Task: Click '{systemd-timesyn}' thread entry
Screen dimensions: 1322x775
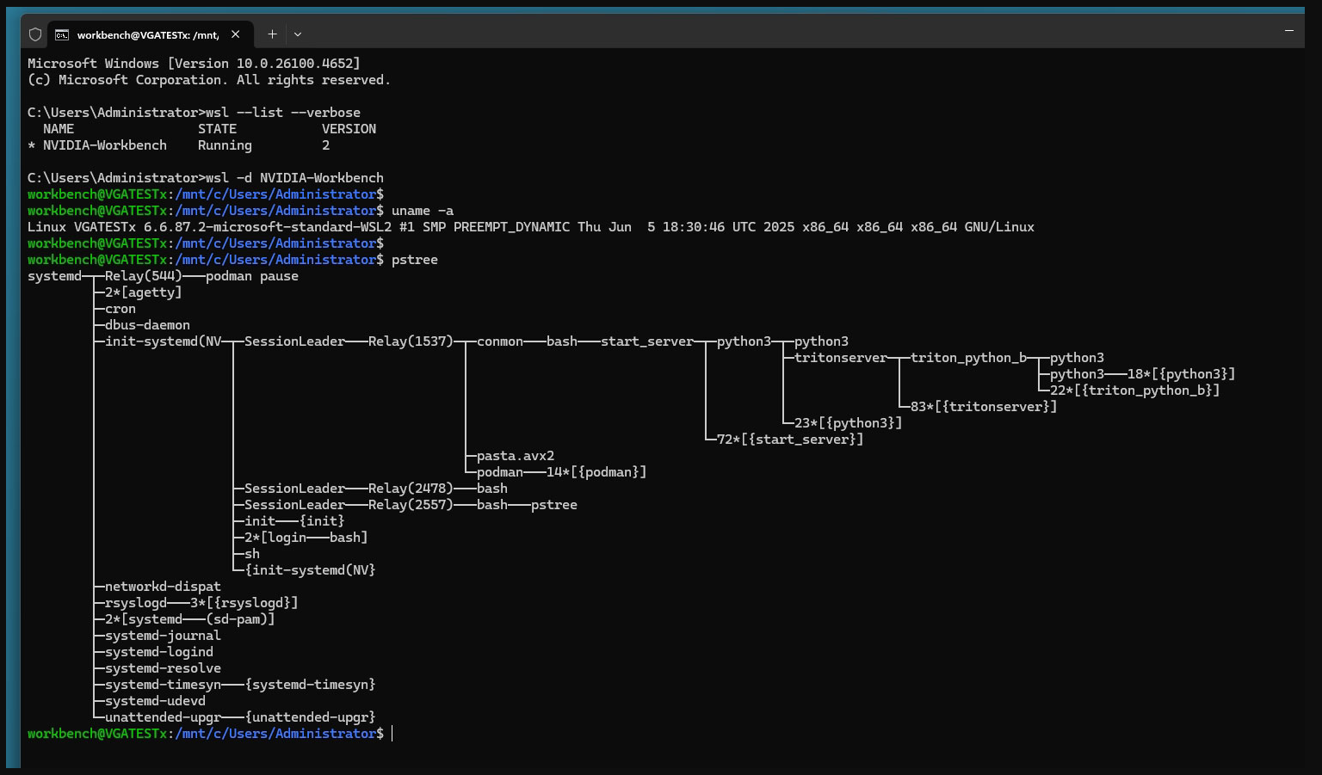Action: [311, 685]
